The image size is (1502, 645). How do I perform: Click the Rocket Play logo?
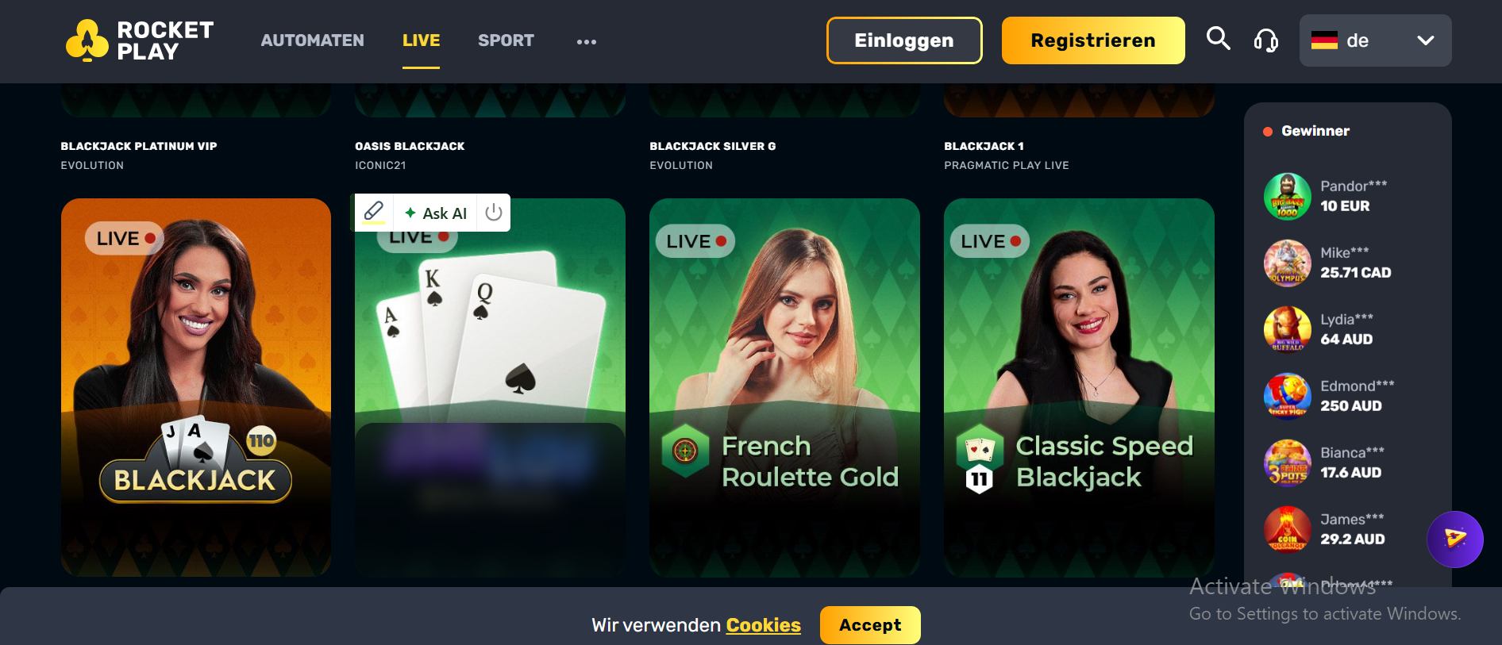pos(141,40)
